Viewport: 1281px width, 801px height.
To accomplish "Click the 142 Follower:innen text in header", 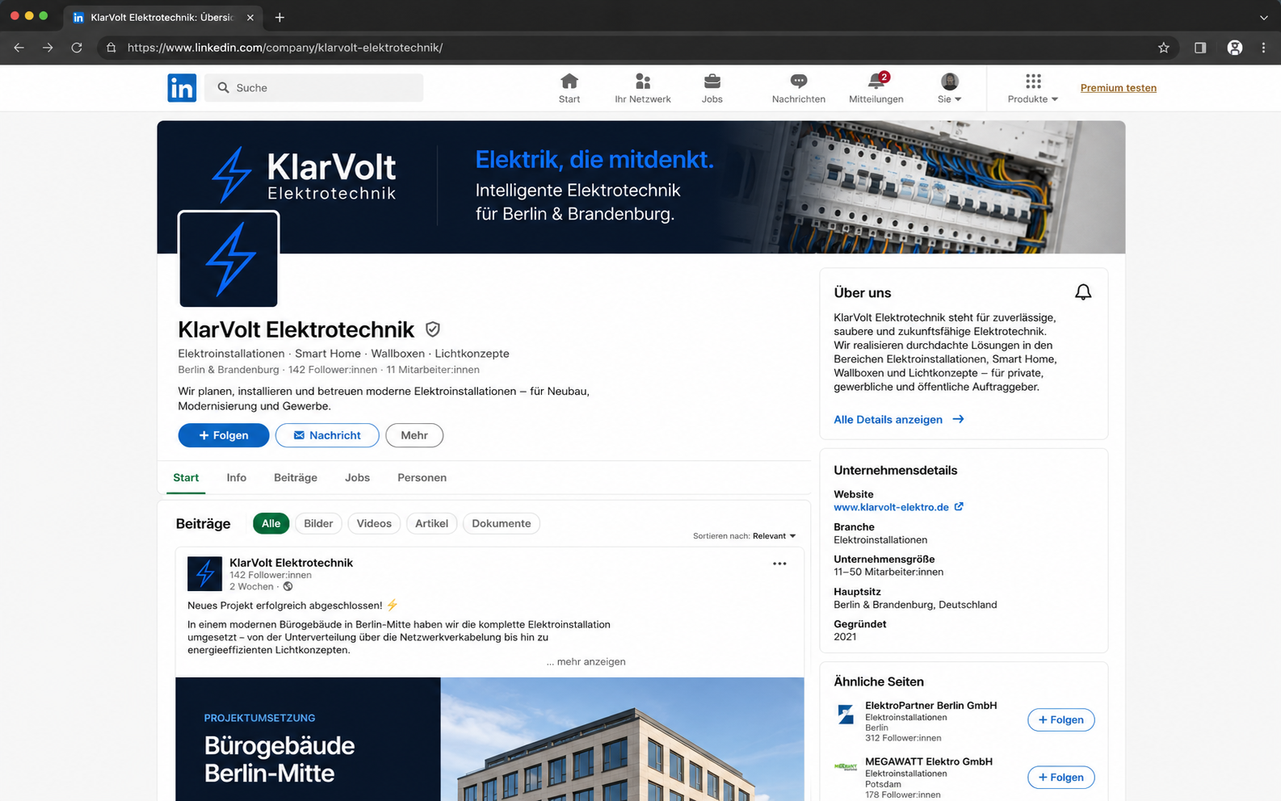I will point(333,370).
